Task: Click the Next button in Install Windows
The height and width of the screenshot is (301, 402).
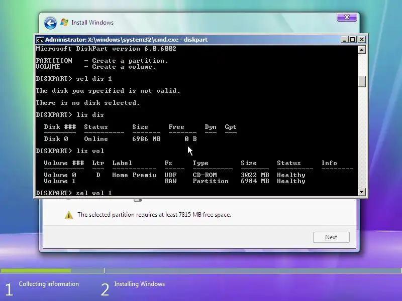Action: [x=331, y=237]
